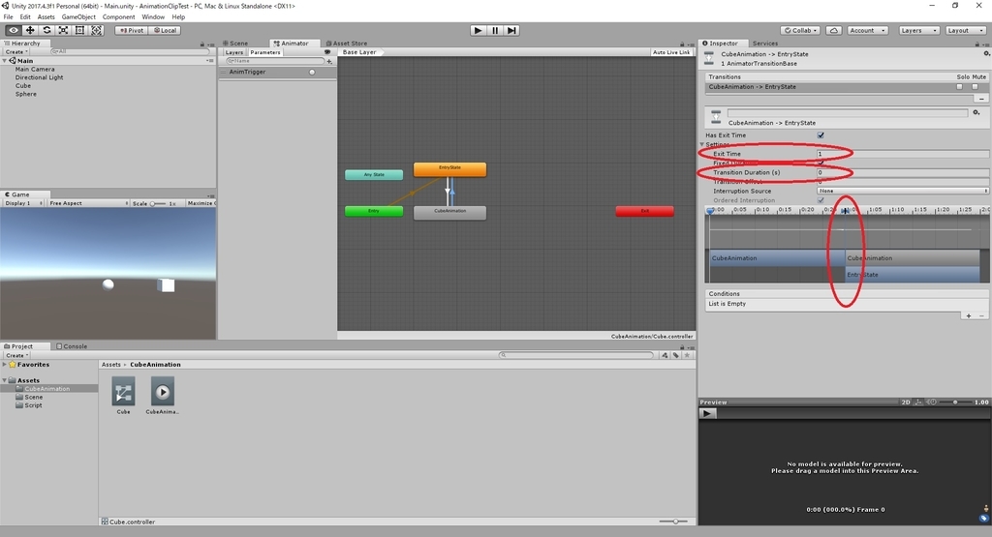This screenshot has width=992, height=537.
Task: Toggle Pivot/Center handle position
Action: point(132,30)
